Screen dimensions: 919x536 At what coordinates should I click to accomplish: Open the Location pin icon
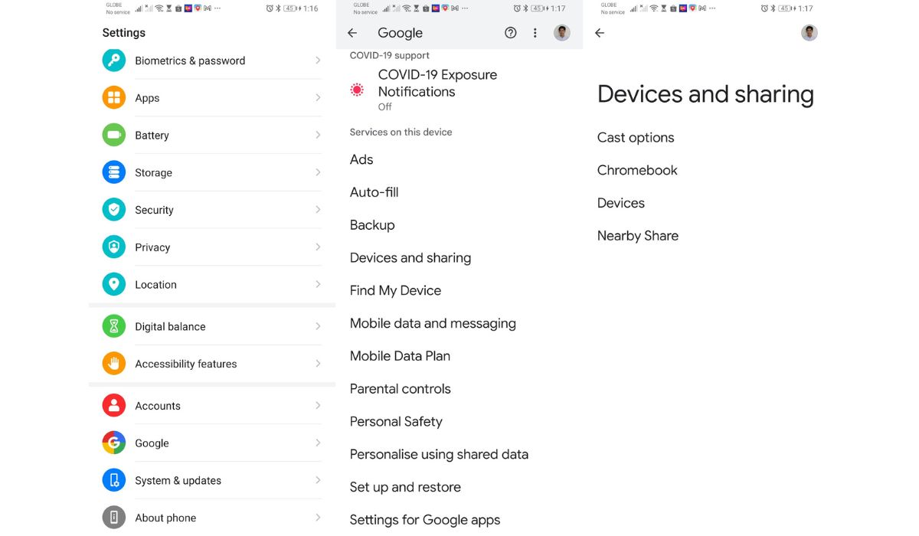tap(113, 284)
